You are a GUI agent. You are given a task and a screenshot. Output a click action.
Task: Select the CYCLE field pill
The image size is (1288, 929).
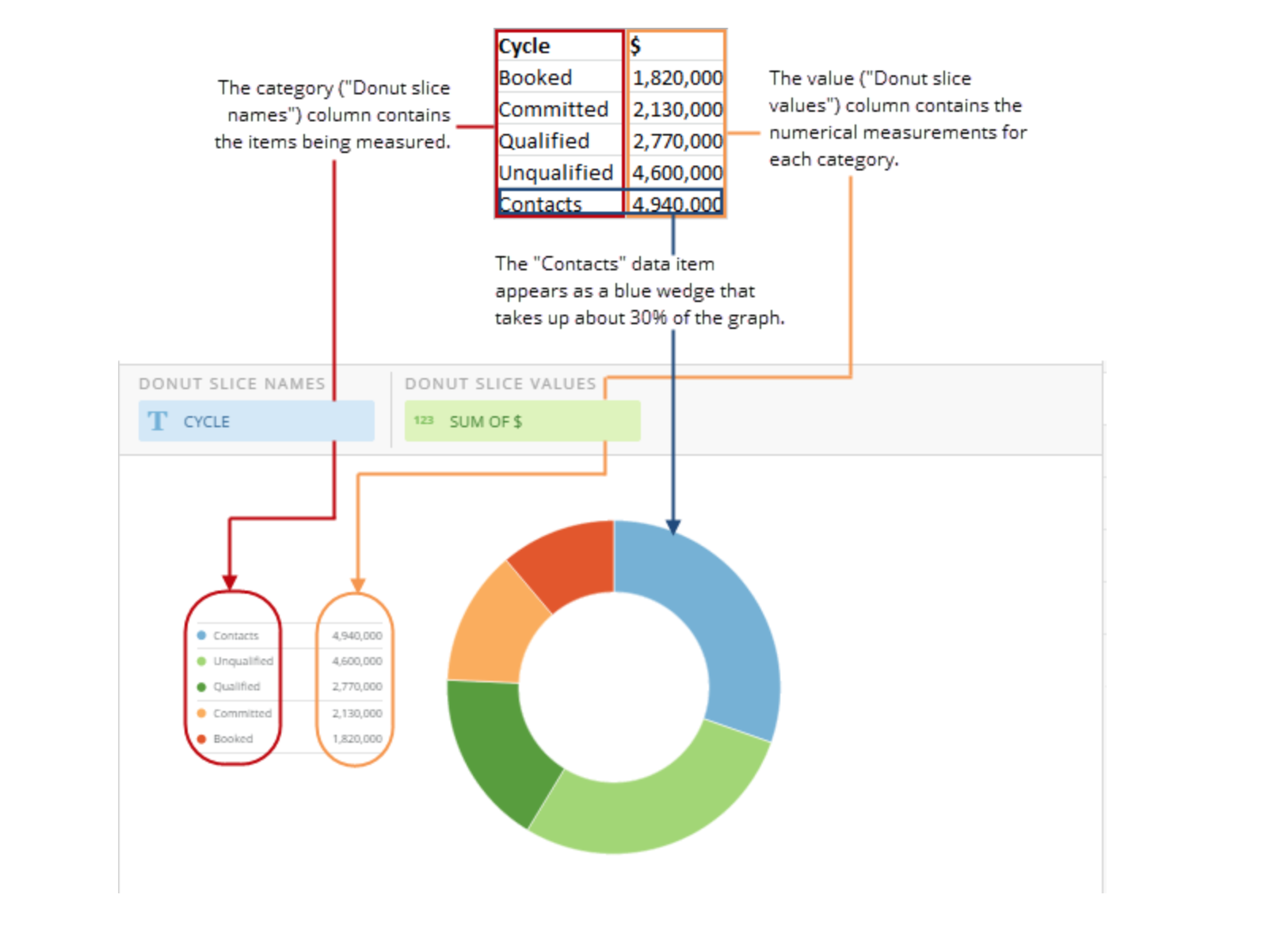click(x=256, y=421)
